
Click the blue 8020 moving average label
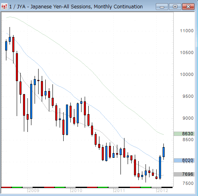tap(184, 161)
